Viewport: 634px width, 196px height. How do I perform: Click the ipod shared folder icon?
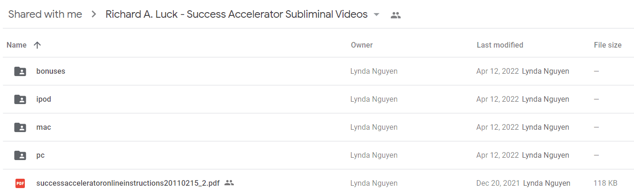20,99
